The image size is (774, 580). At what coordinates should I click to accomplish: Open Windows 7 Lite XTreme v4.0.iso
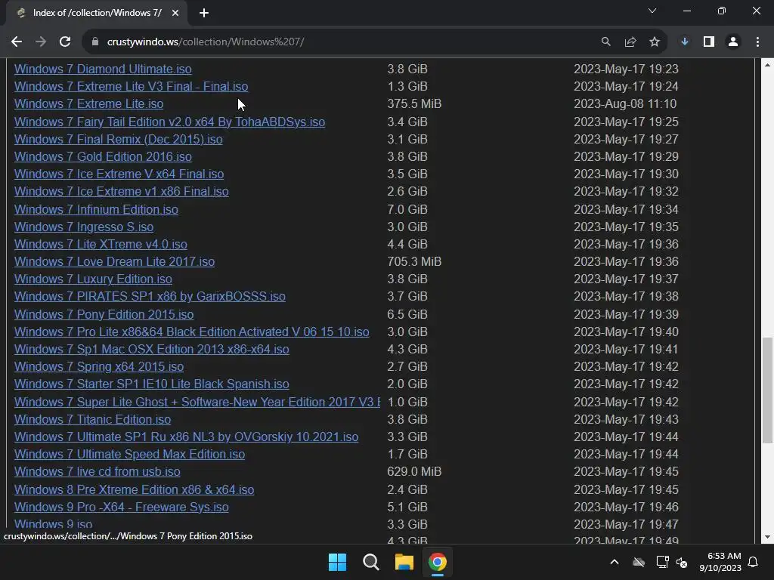coord(101,244)
